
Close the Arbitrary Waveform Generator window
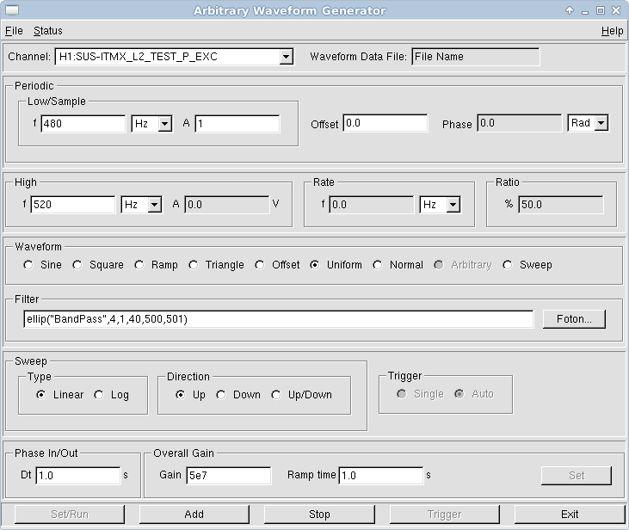point(616,10)
